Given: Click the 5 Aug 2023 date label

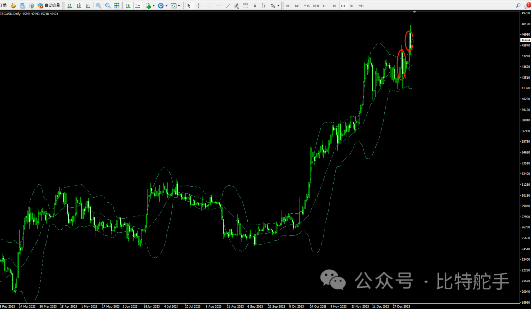Looking at the screenshot, I should pyautogui.click(x=214, y=306).
